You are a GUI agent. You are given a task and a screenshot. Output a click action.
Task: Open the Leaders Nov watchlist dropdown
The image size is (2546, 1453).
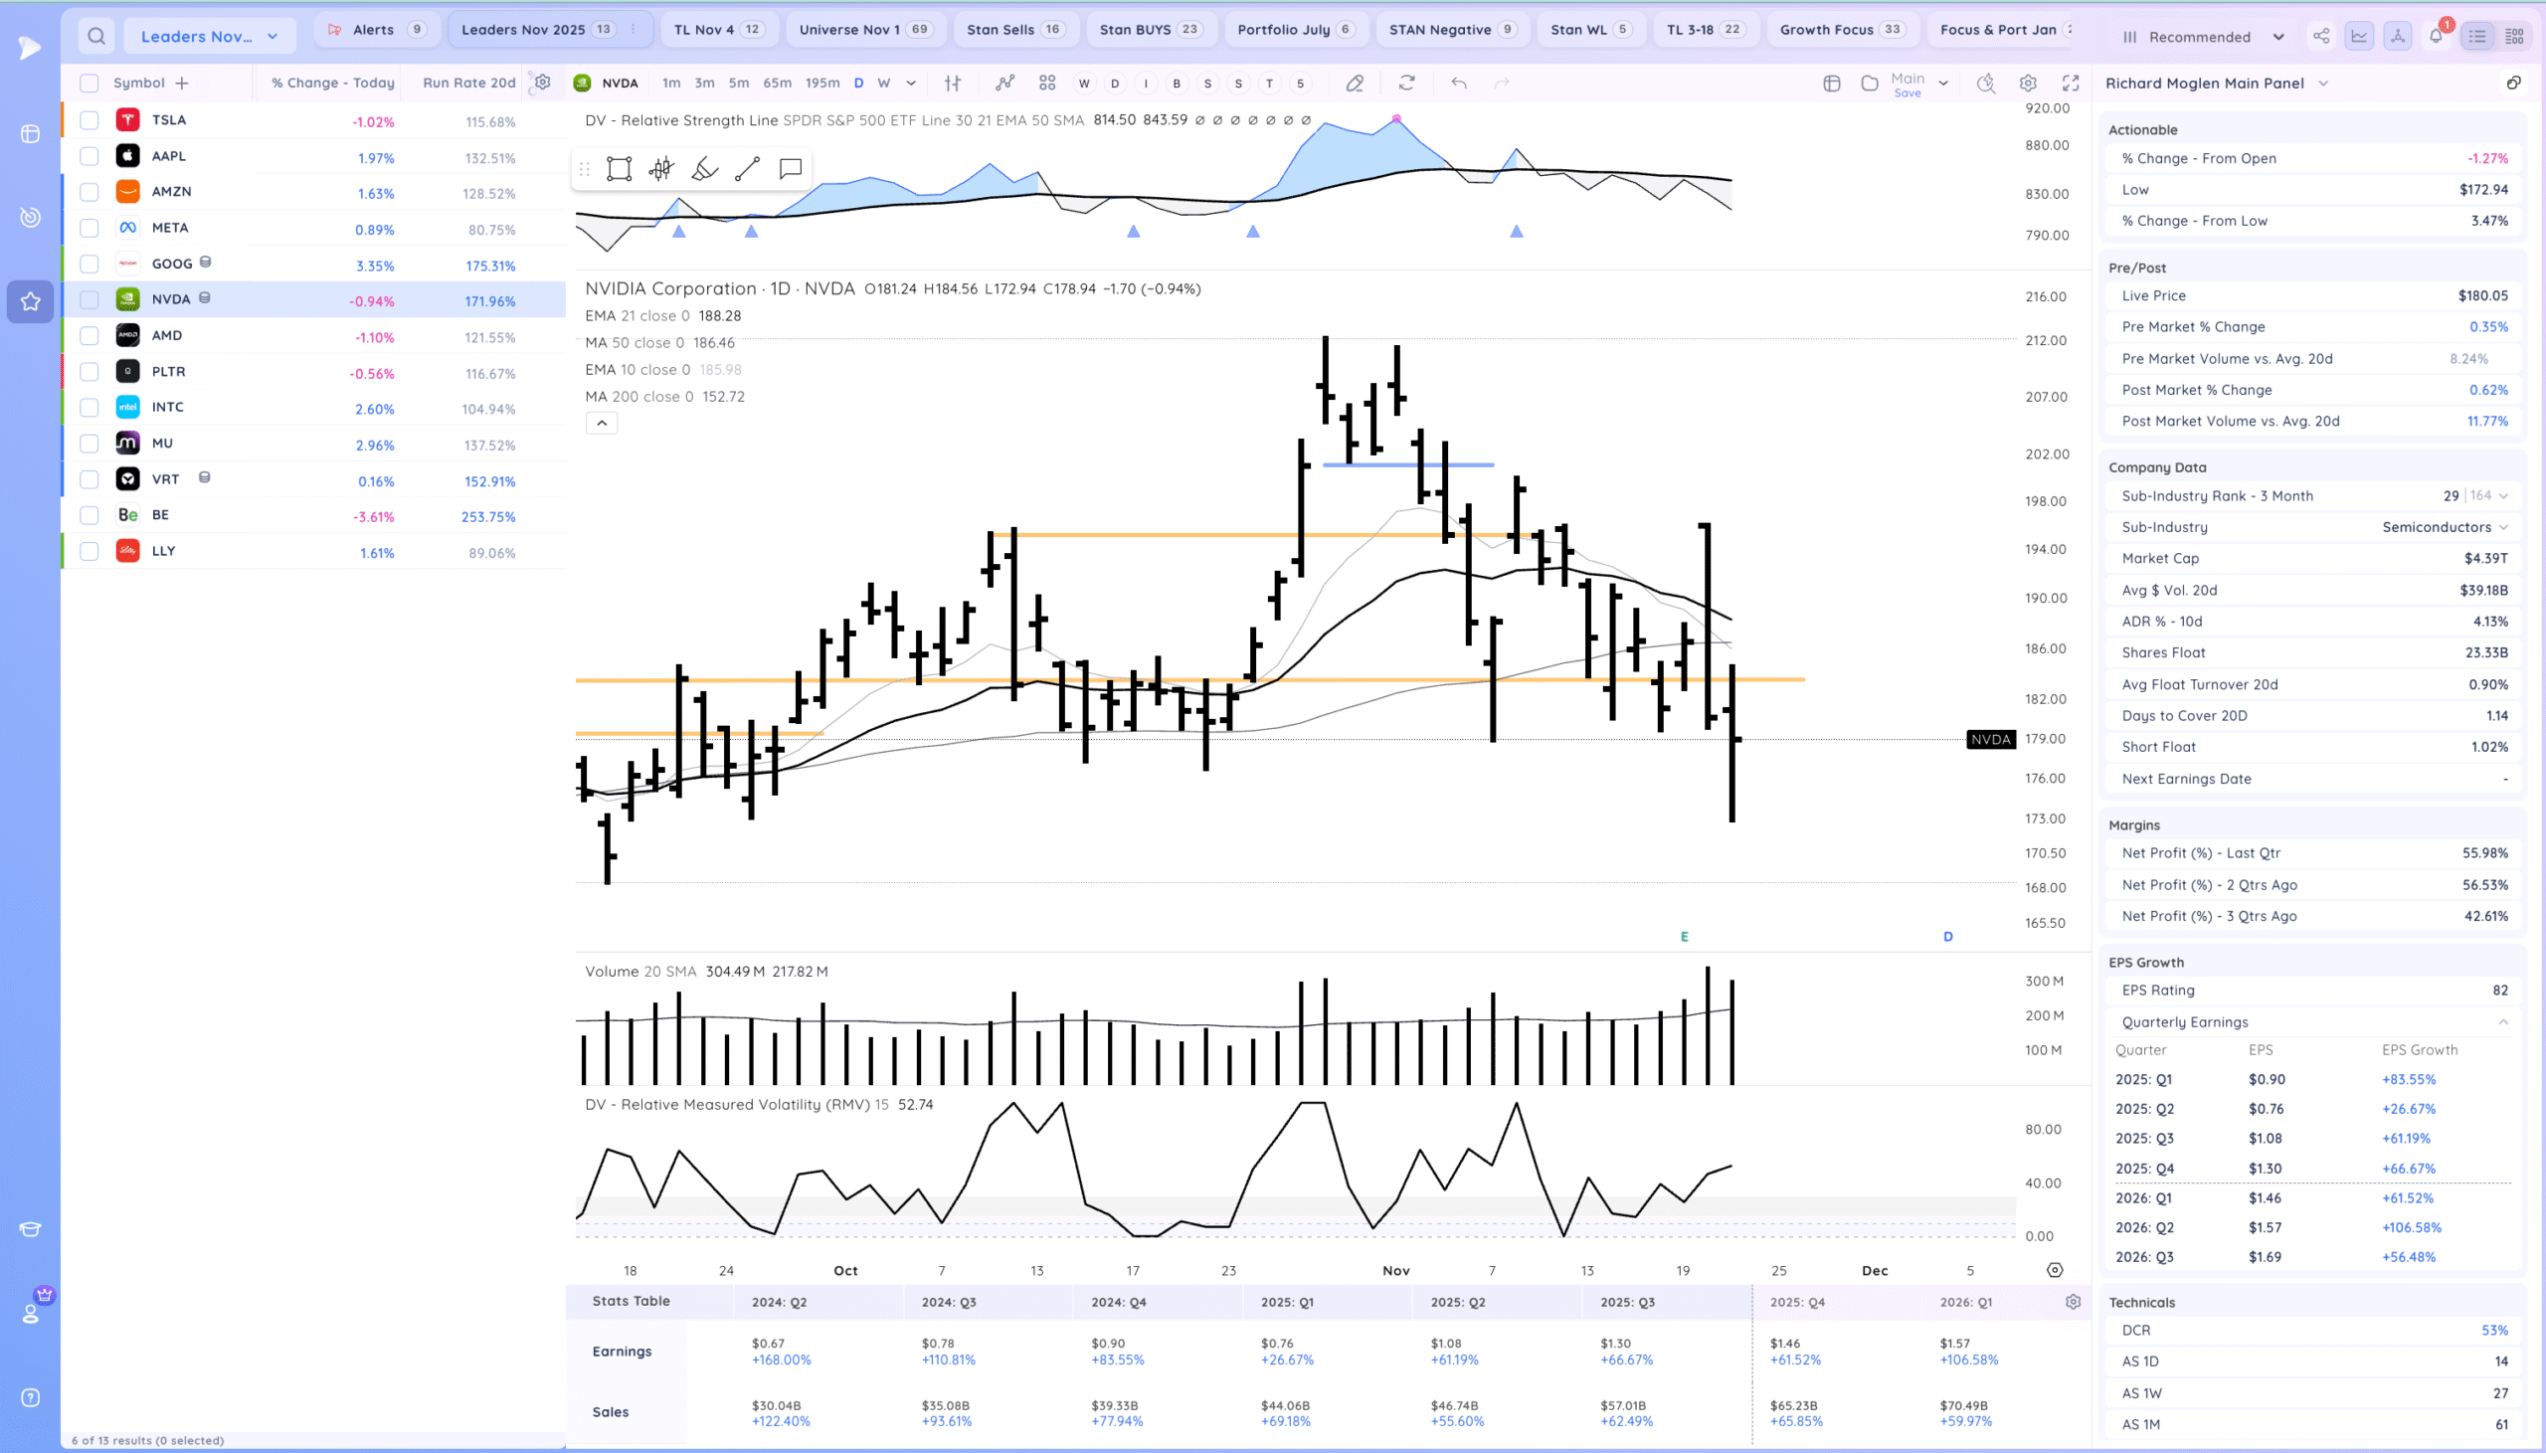click(210, 36)
